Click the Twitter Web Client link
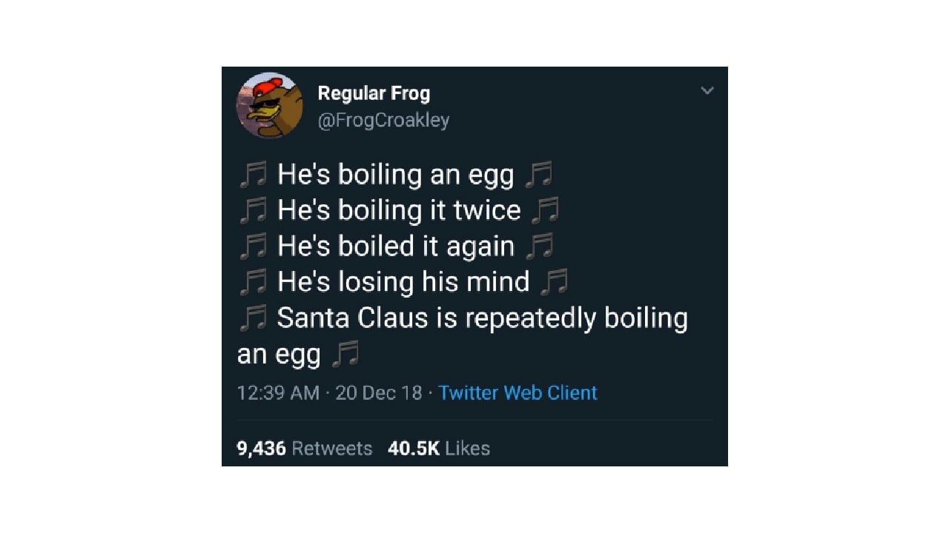The image size is (949, 533). (x=518, y=392)
